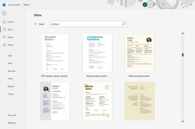Image resolution: width=195 pixels, height=129 pixels.
Task: Open help question mark icon
Action: 164,5
